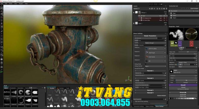
Task: Toggle the Backface culling On button
Action: point(180,64)
